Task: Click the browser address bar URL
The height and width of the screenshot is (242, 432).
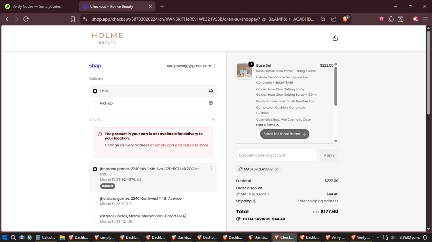Action: coord(203,19)
